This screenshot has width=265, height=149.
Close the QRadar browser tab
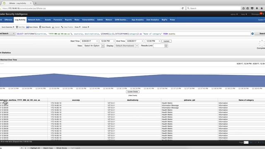pos(31,3)
